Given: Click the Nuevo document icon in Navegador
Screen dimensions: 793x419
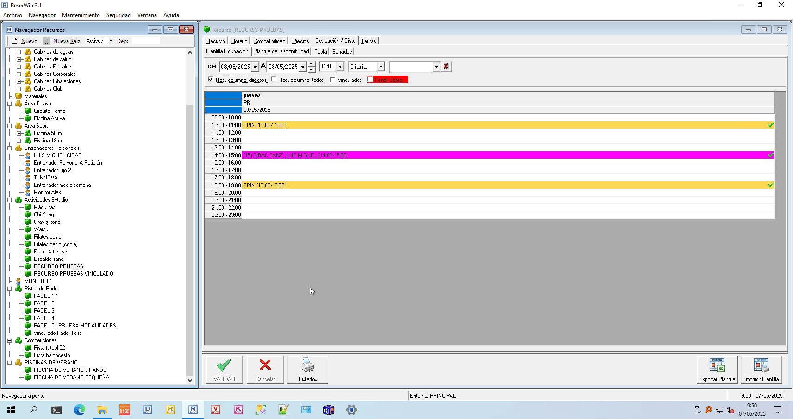Looking at the screenshot, I should click(15, 41).
